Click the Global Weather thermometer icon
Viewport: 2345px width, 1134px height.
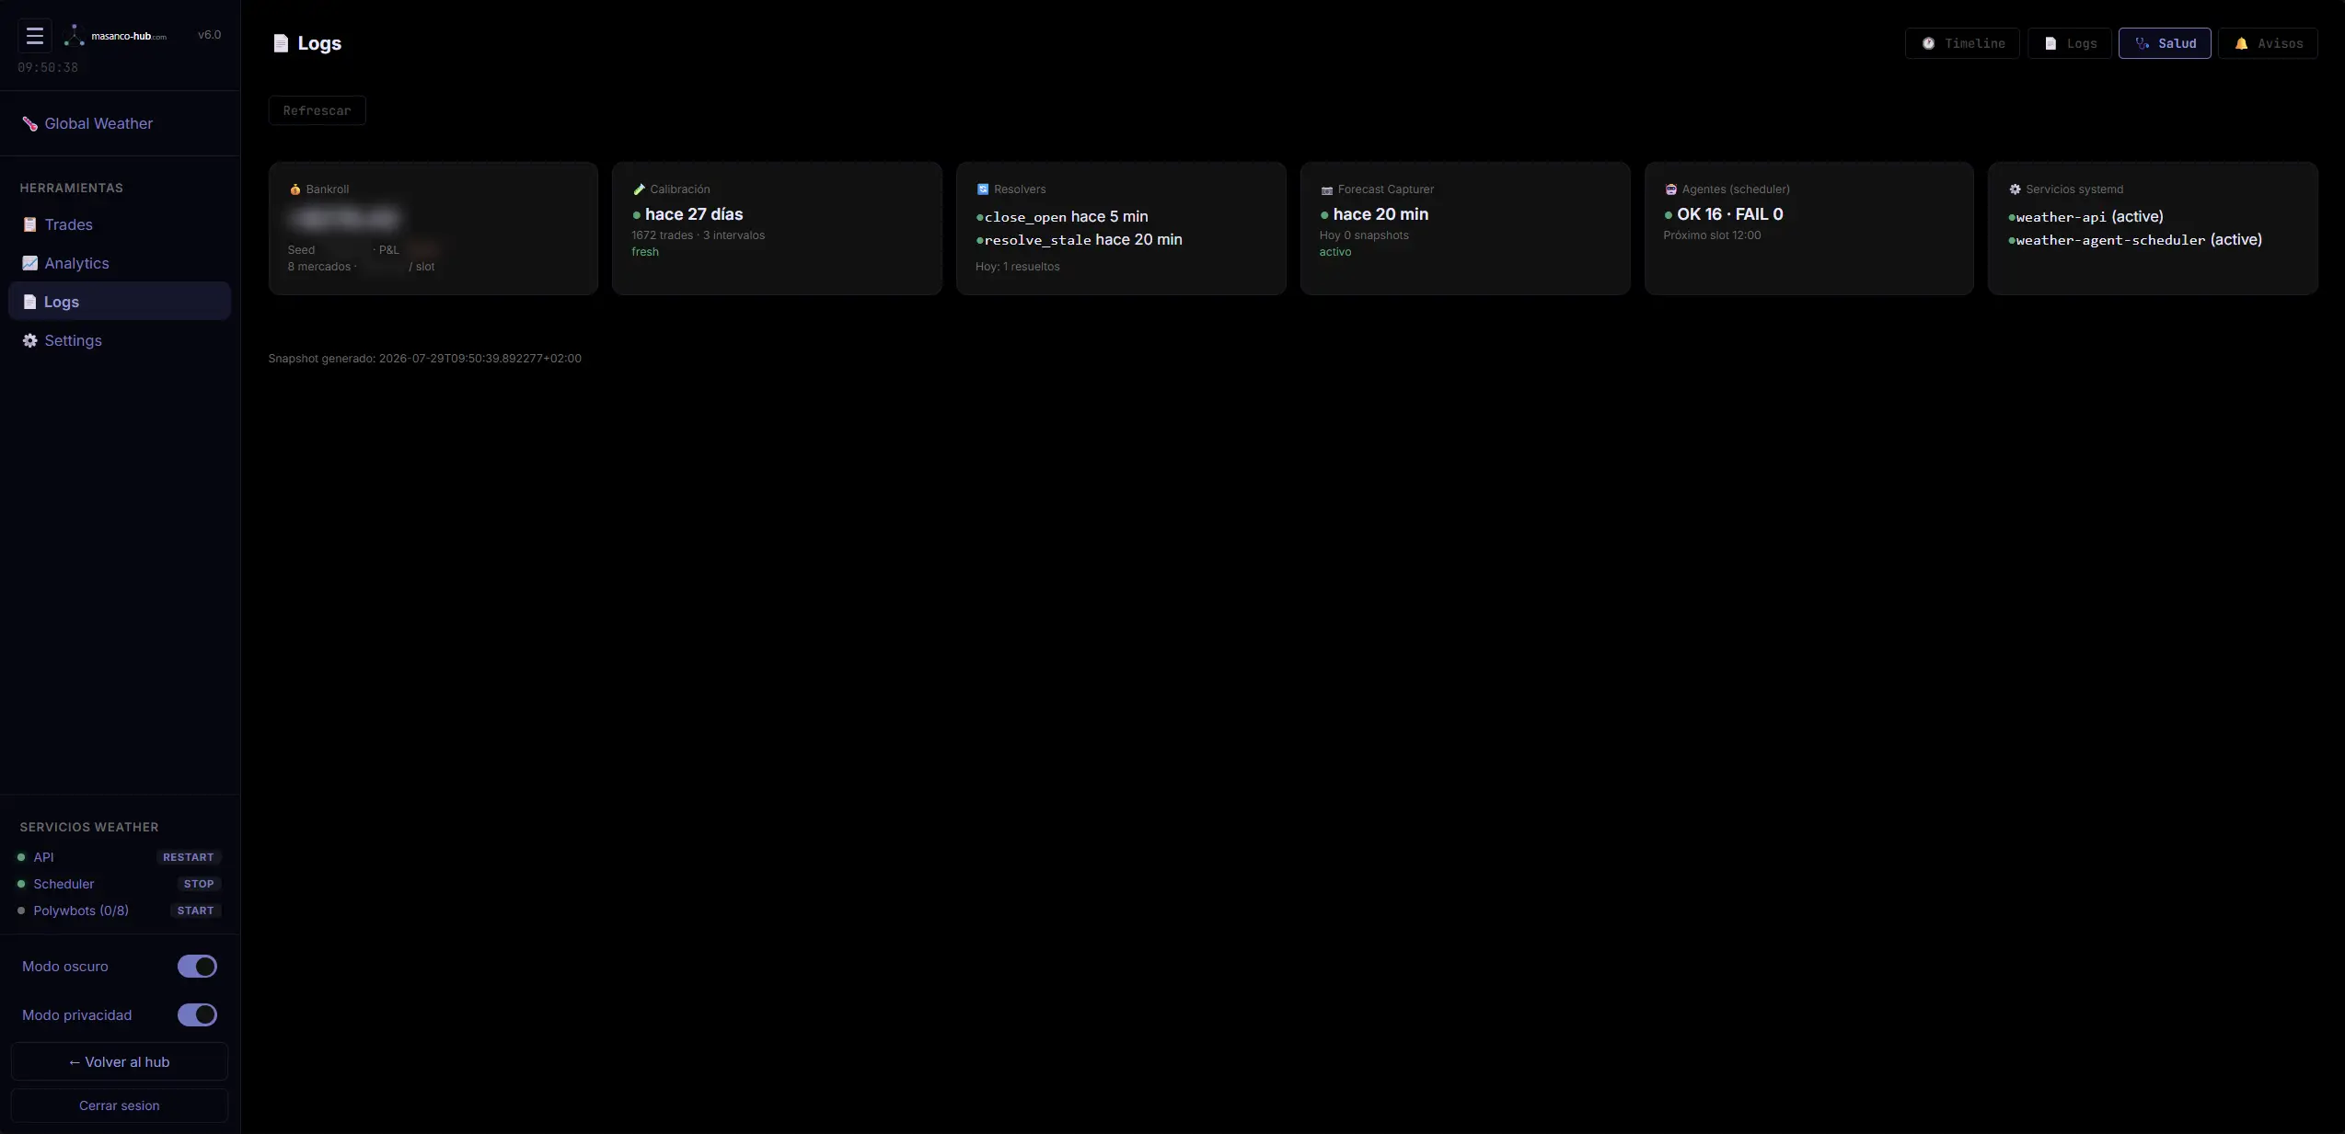click(30, 123)
